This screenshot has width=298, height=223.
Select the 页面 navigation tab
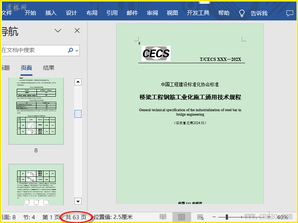click(x=26, y=68)
